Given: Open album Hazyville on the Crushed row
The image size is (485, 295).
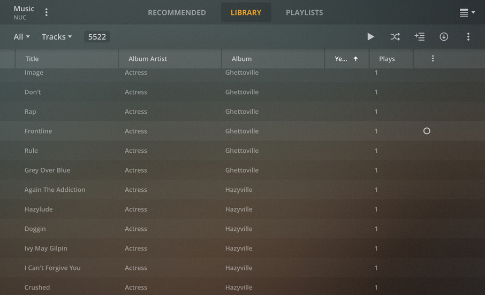Looking at the screenshot, I should click(x=238, y=288).
